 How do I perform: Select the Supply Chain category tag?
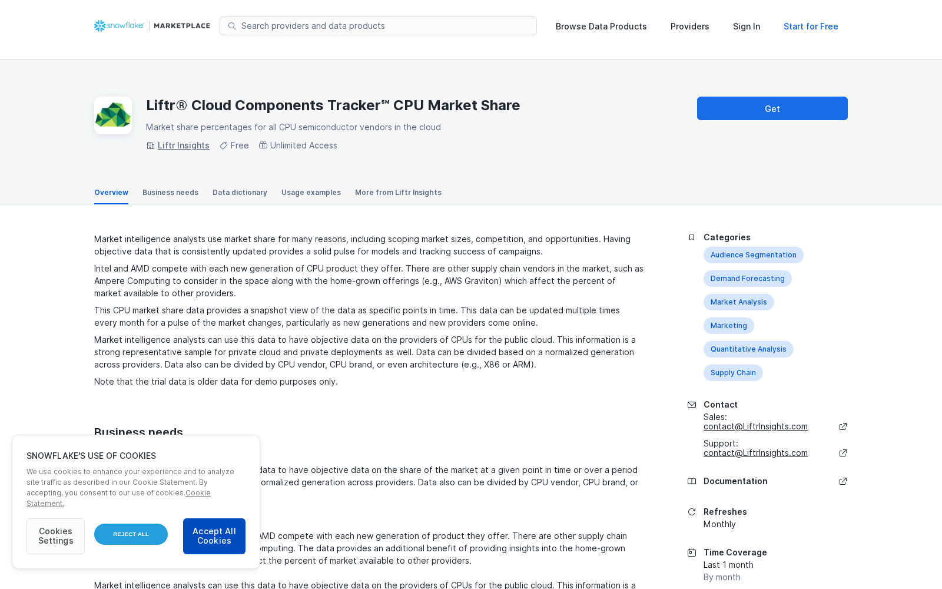(x=733, y=373)
